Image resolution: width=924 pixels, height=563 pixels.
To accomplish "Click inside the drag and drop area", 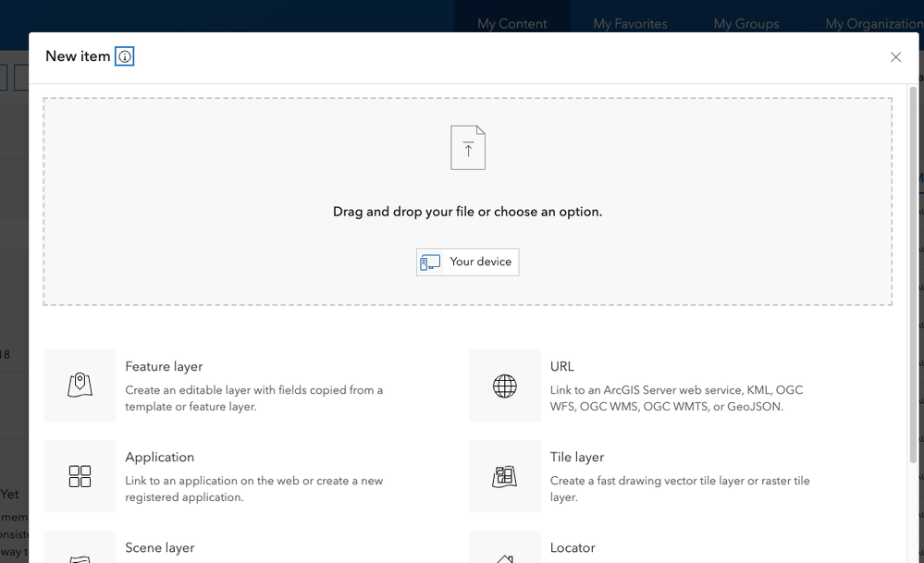I will [231, 185].
